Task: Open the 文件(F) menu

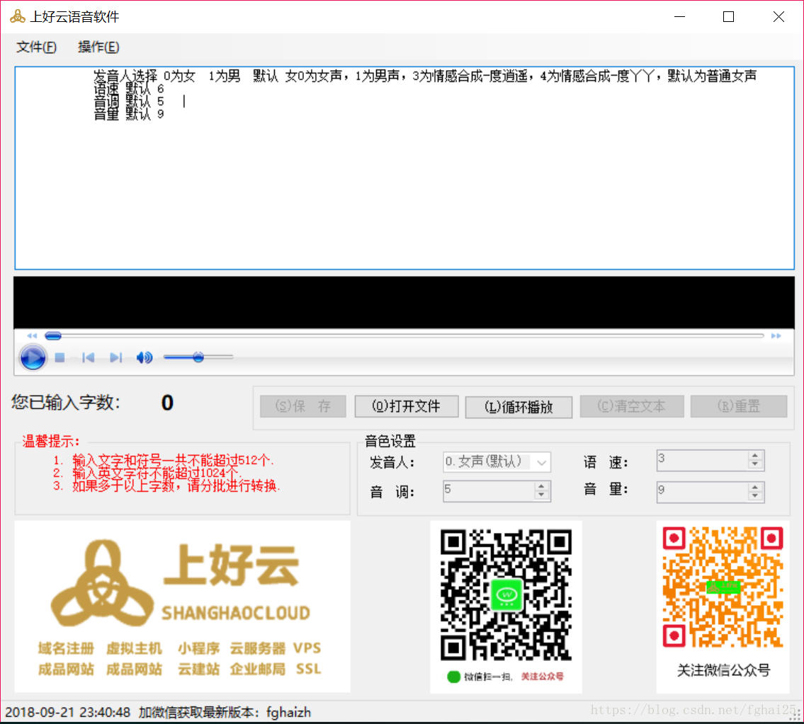Action: point(36,47)
